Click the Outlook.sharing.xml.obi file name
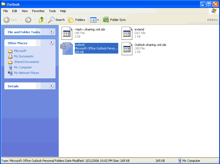This screenshot has height=164, width=220. [x=150, y=45]
